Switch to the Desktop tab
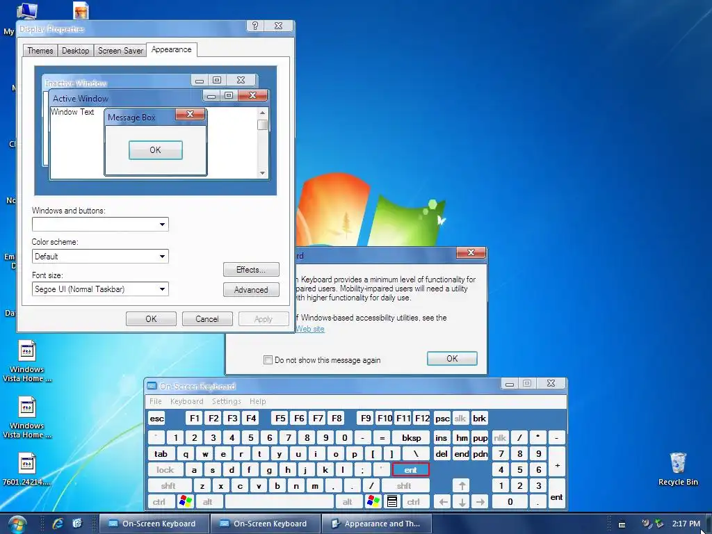The image size is (712, 534). (x=75, y=50)
